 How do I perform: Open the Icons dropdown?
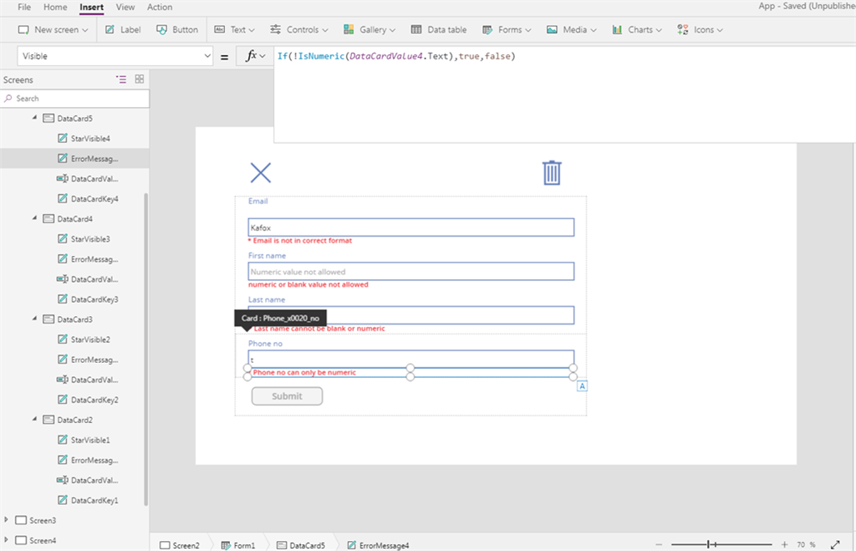coord(700,29)
